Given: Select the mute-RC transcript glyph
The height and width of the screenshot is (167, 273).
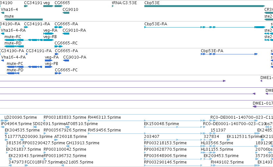Looking at the screenshot, I should [x=23, y=40].
